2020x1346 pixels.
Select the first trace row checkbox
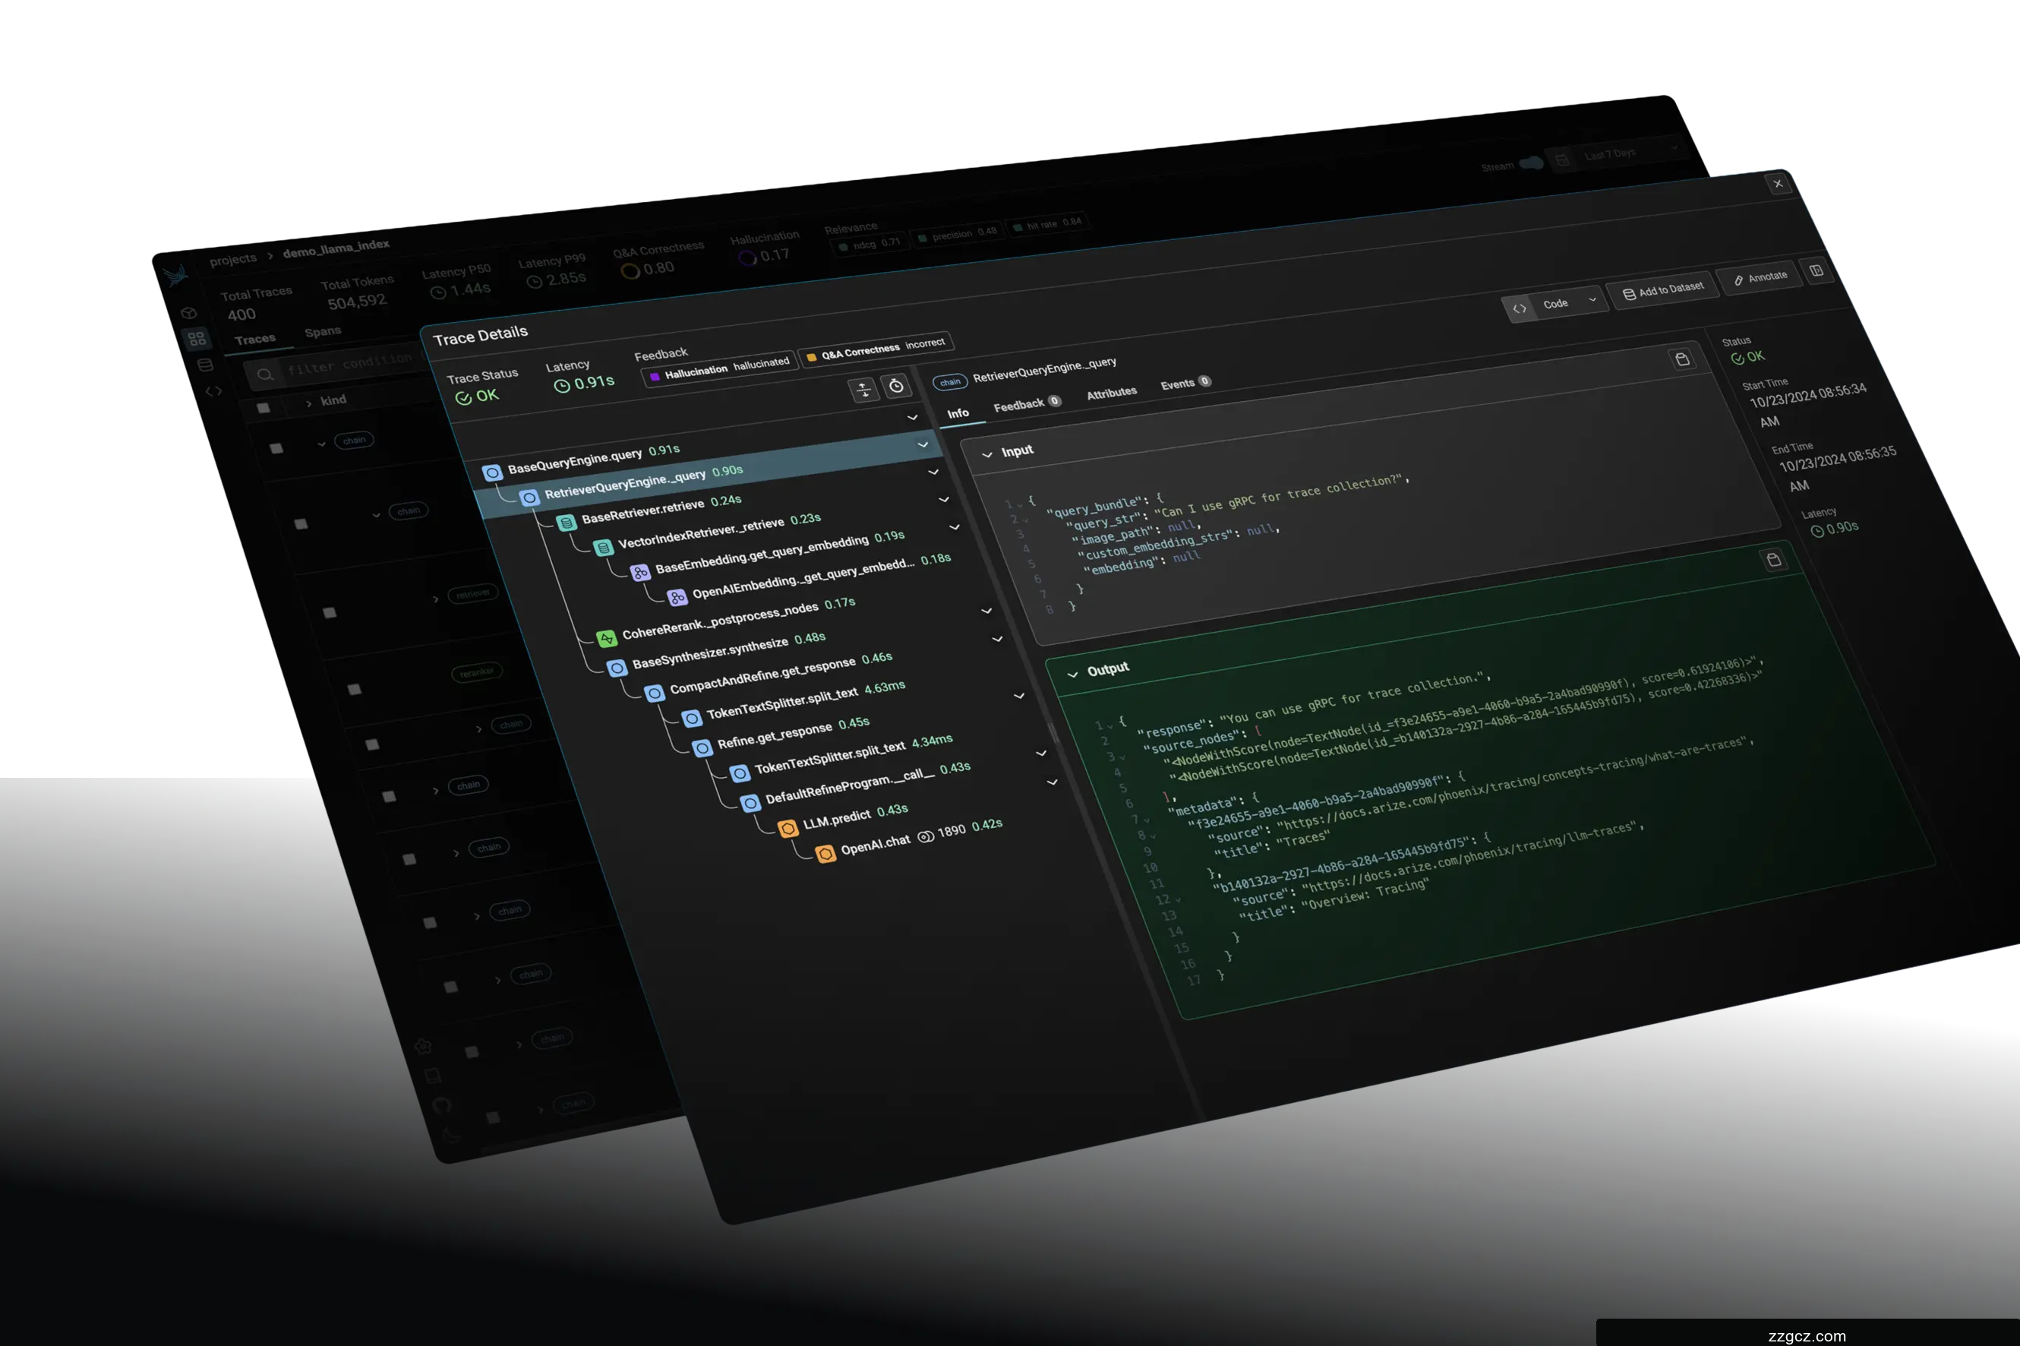coord(276,448)
